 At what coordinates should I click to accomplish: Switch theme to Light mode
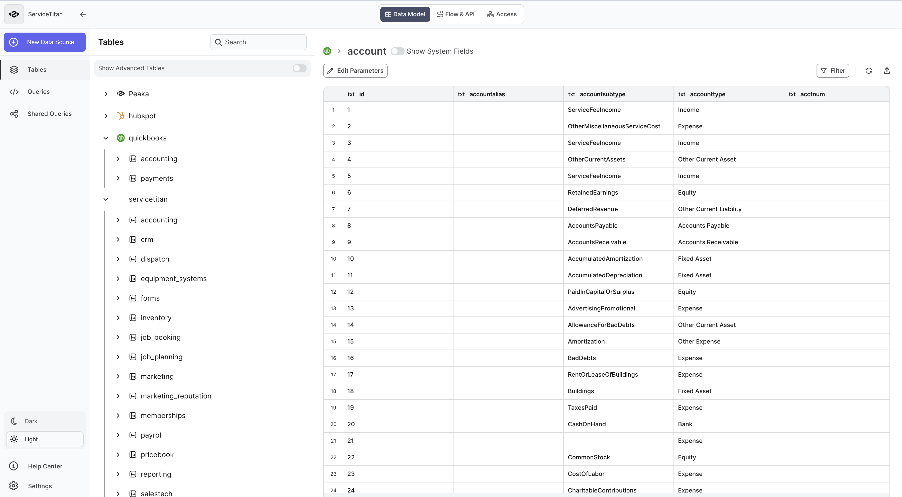44,439
